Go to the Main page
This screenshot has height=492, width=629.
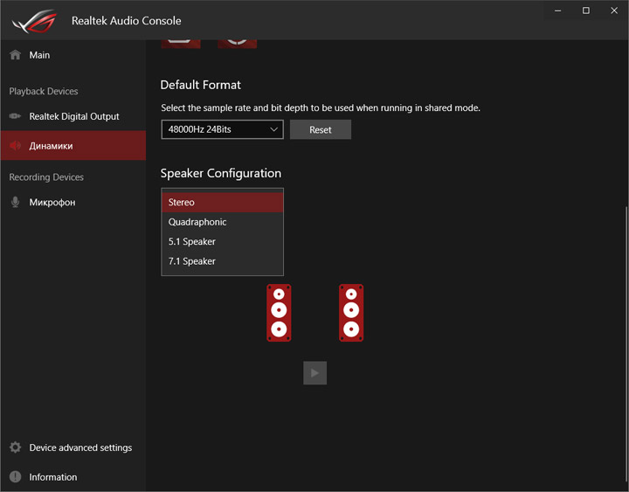point(39,55)
